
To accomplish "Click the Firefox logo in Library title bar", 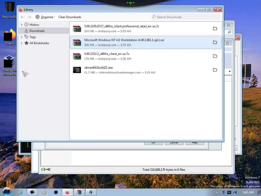I will (21, 10).
